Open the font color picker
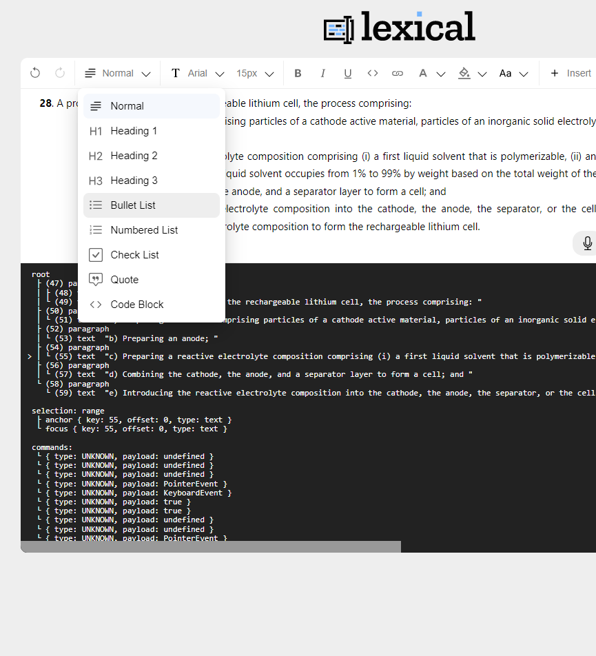596x656 pixels. (x=423, y=73)
